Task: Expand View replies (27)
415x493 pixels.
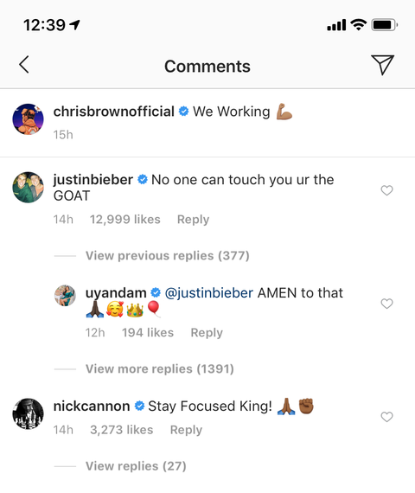Action: pyautogui.click(x=136, y=466)
